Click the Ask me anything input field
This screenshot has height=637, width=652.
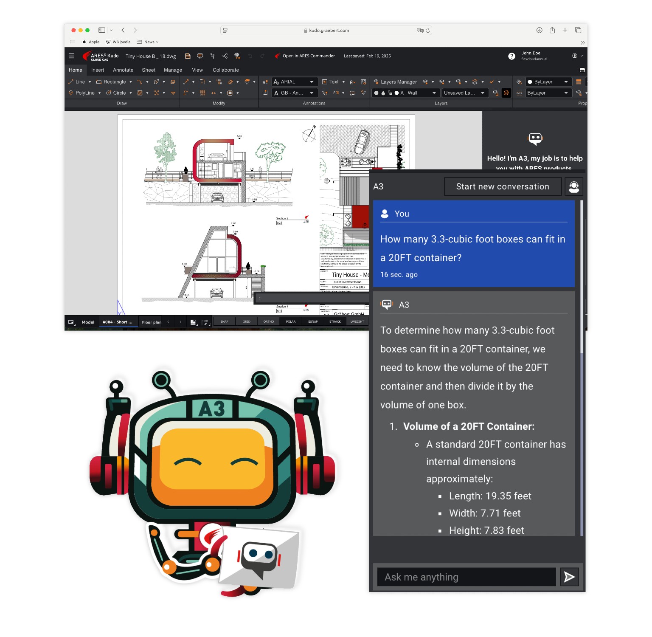pos(467,577)
